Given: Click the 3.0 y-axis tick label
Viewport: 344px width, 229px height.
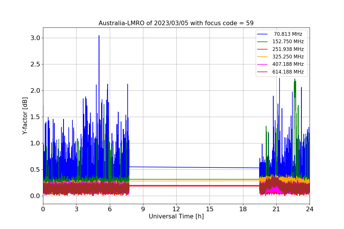Looking at the screenshot, I should 35,38.
